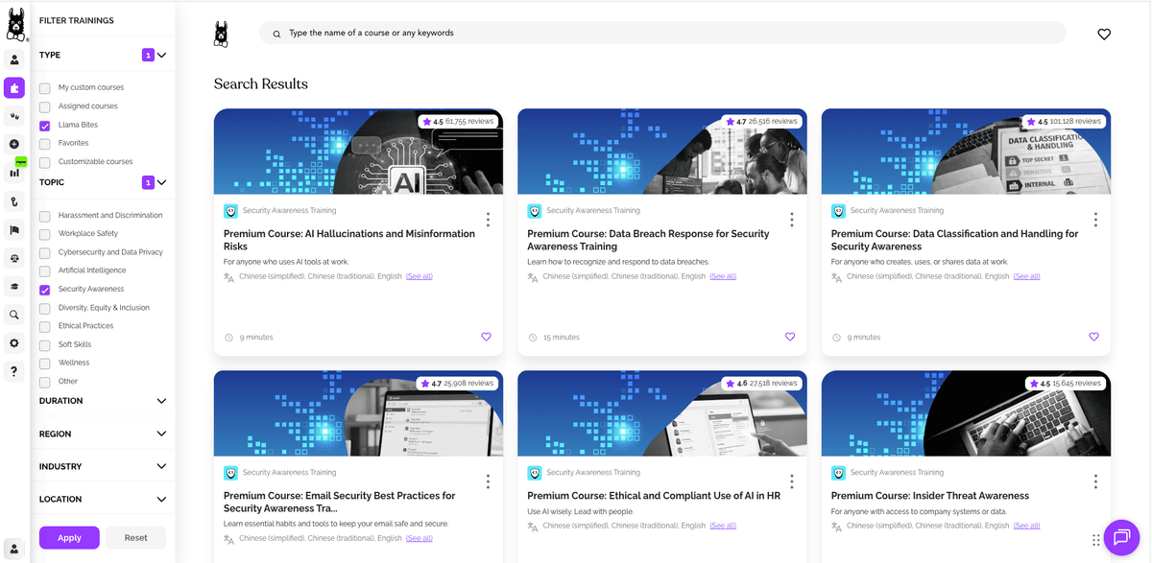The image size is (1152, 563).
Task: Favorite the AI Hallucinations course with heart
Action: pos(486,337)
